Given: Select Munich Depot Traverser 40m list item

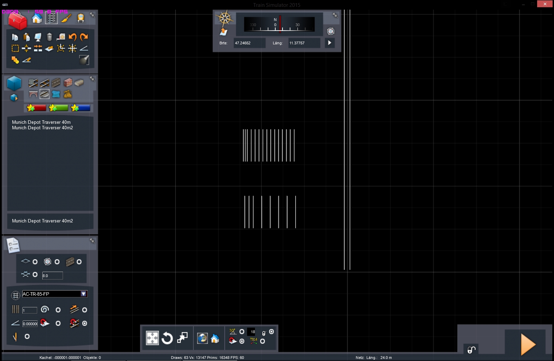Looking at the screenshot, I should pos(41,122).
